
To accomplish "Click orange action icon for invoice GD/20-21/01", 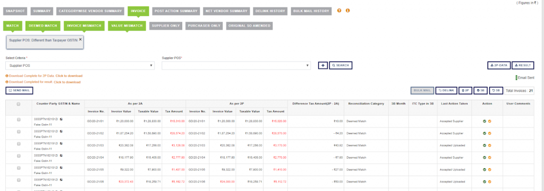I will click(489, 121).
